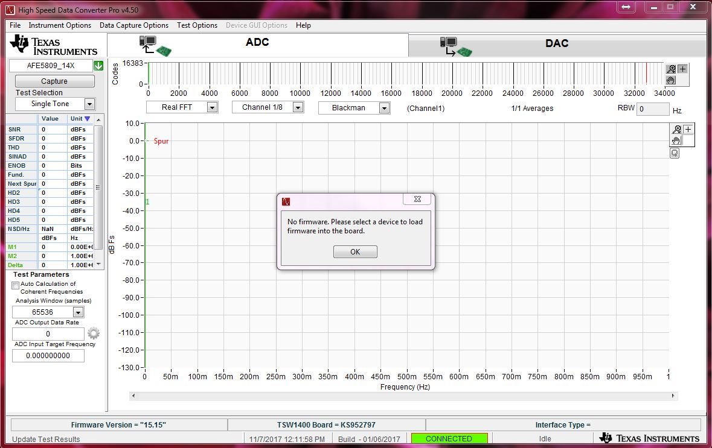
Task: Click the Next Spur row label
Action: point(22,184)
